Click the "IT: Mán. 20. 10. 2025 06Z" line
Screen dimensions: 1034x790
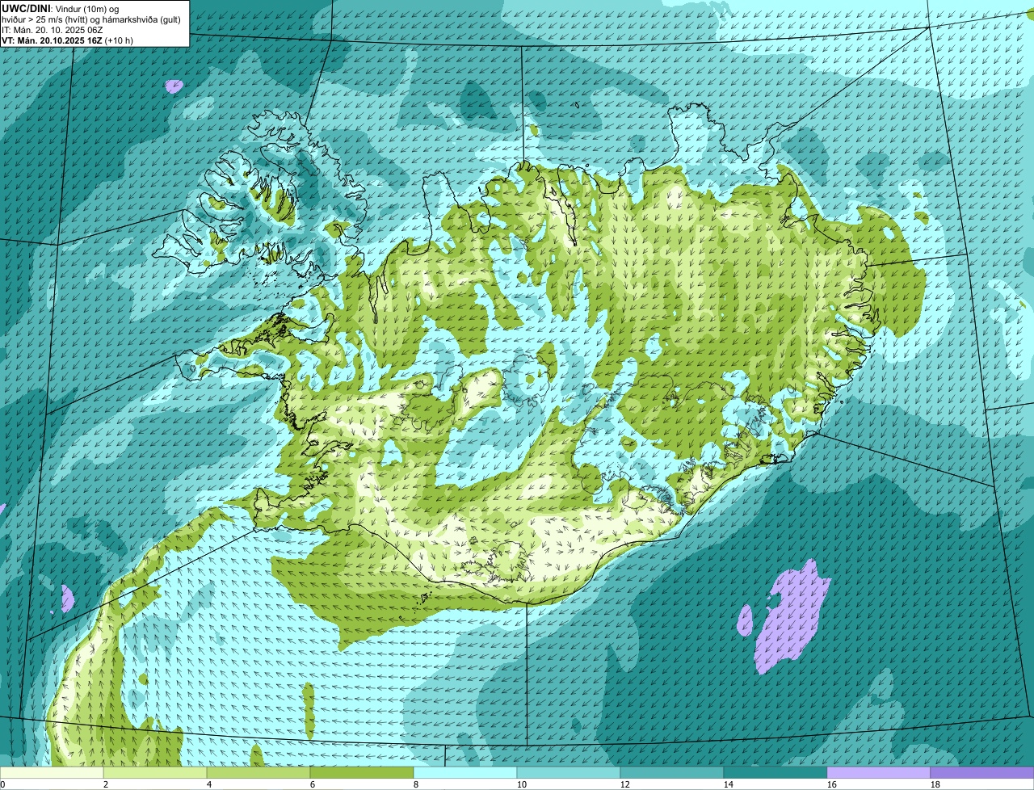pos(52,29)
